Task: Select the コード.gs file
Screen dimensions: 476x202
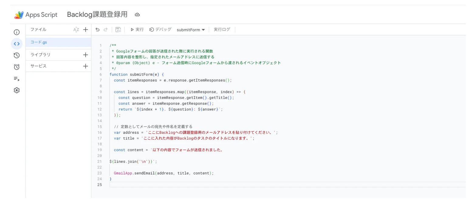Action: (x=58, y=42)
